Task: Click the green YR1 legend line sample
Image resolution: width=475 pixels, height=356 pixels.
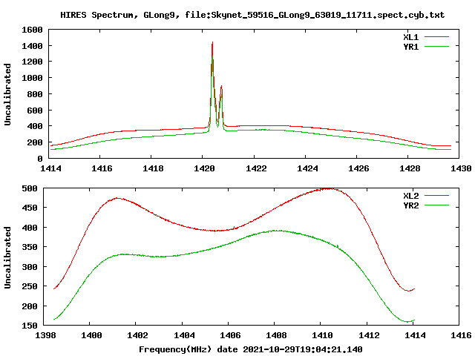Action: pos(436,47)
